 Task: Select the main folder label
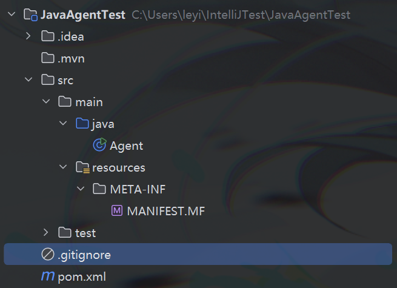(x=88, y=102)
